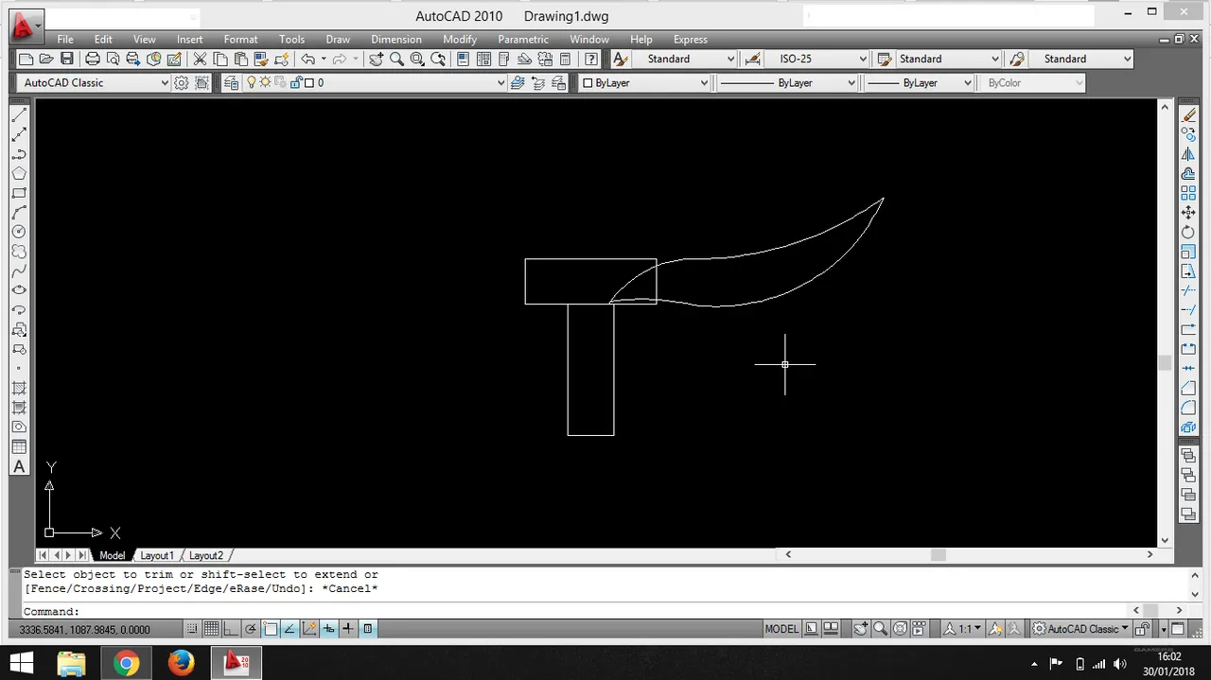Open the ByLayer color control dropdown
The width and height of the screenshot is (1211, 680).
pyautogui.click(x=644, y=82)
